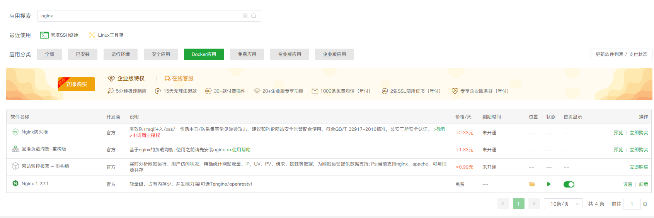Click the 前往 page number input
Viewport: 654px width, 218px height.
tap(632, 204)
